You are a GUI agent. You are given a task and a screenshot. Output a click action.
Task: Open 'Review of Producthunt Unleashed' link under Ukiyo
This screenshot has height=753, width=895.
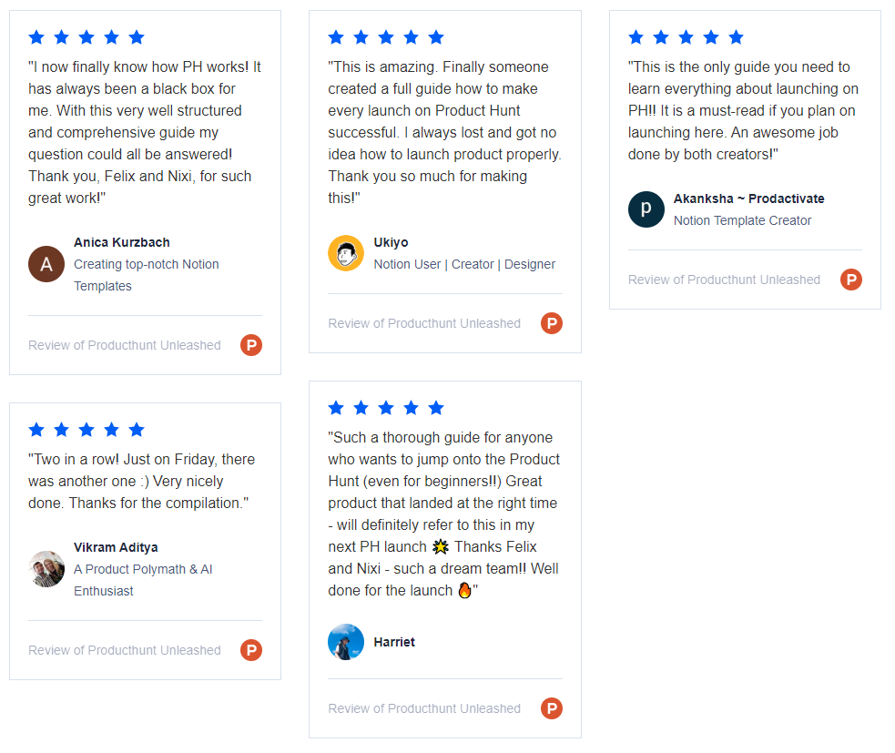[424, 323]
